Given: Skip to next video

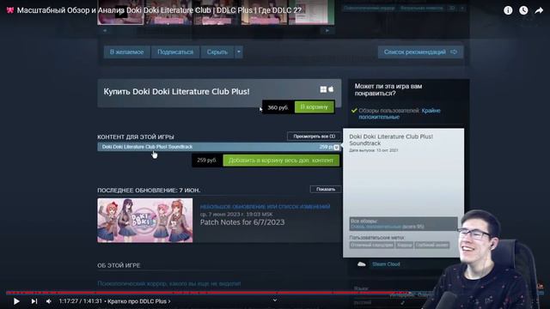Looking at the screenshot, I should tap(34, 301).
